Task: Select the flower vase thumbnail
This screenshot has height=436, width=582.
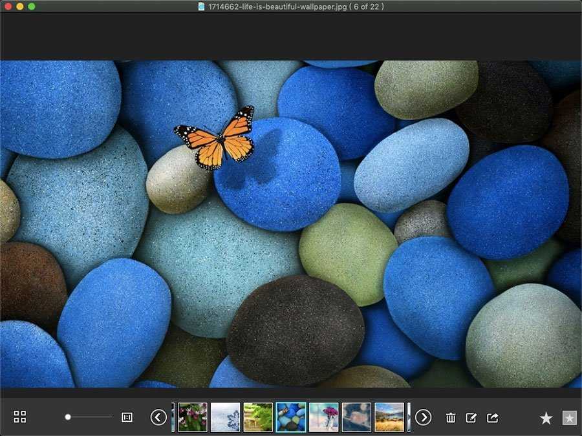Action: click(x=323, y=417)
